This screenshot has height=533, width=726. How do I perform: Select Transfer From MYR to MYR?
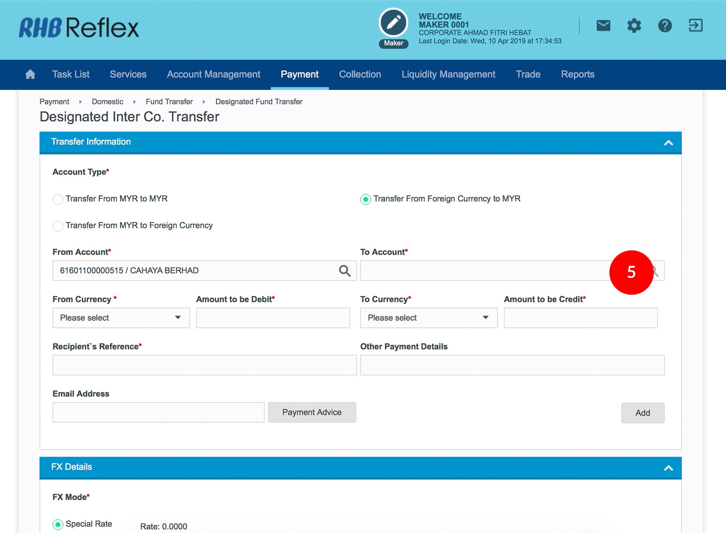point(58,199)
